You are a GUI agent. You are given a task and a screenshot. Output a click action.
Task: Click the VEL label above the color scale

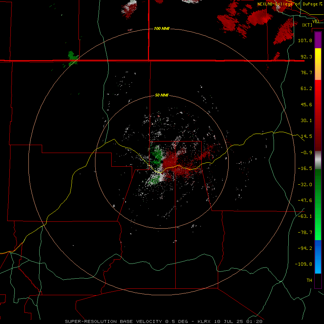coord(316,21)
